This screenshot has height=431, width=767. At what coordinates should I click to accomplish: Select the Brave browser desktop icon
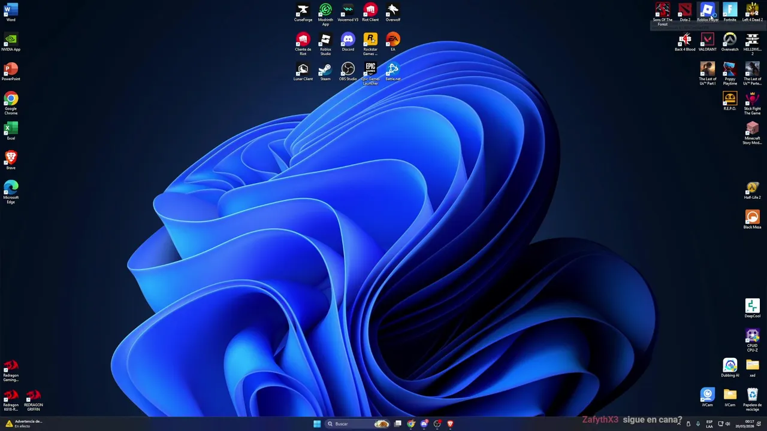[x=11, y=160]
